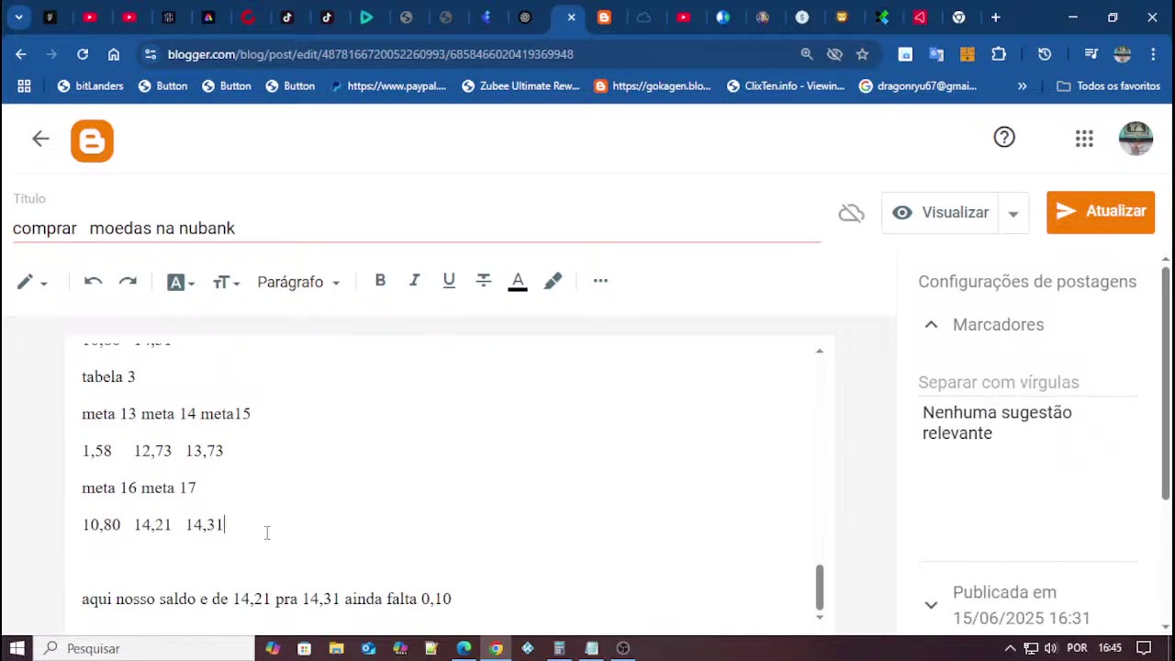The width and height of the screenshot is (1175, 661).
Task: Open the paypal bookmark
Action: pos(387,86)
